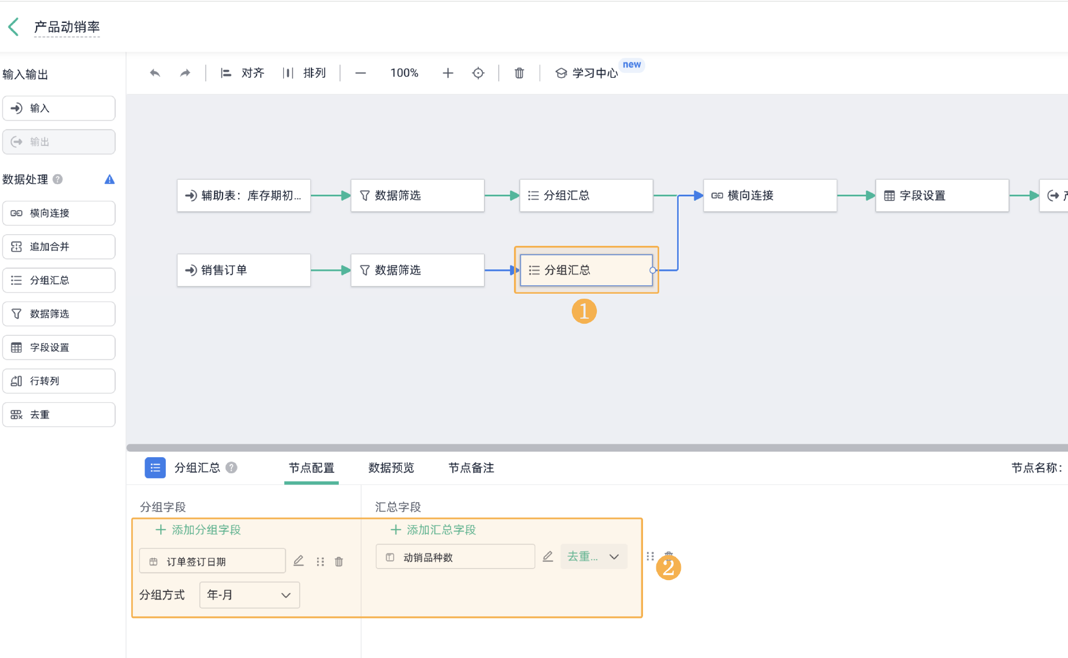Click 添加分组字段 link
Screen dimensions: 1068x658
coord(199,530)
